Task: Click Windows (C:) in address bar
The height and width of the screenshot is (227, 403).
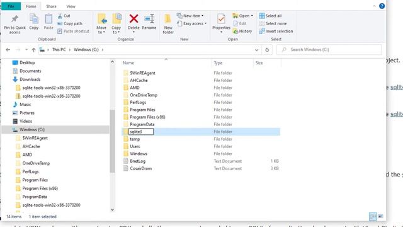Action: point(86,49)
